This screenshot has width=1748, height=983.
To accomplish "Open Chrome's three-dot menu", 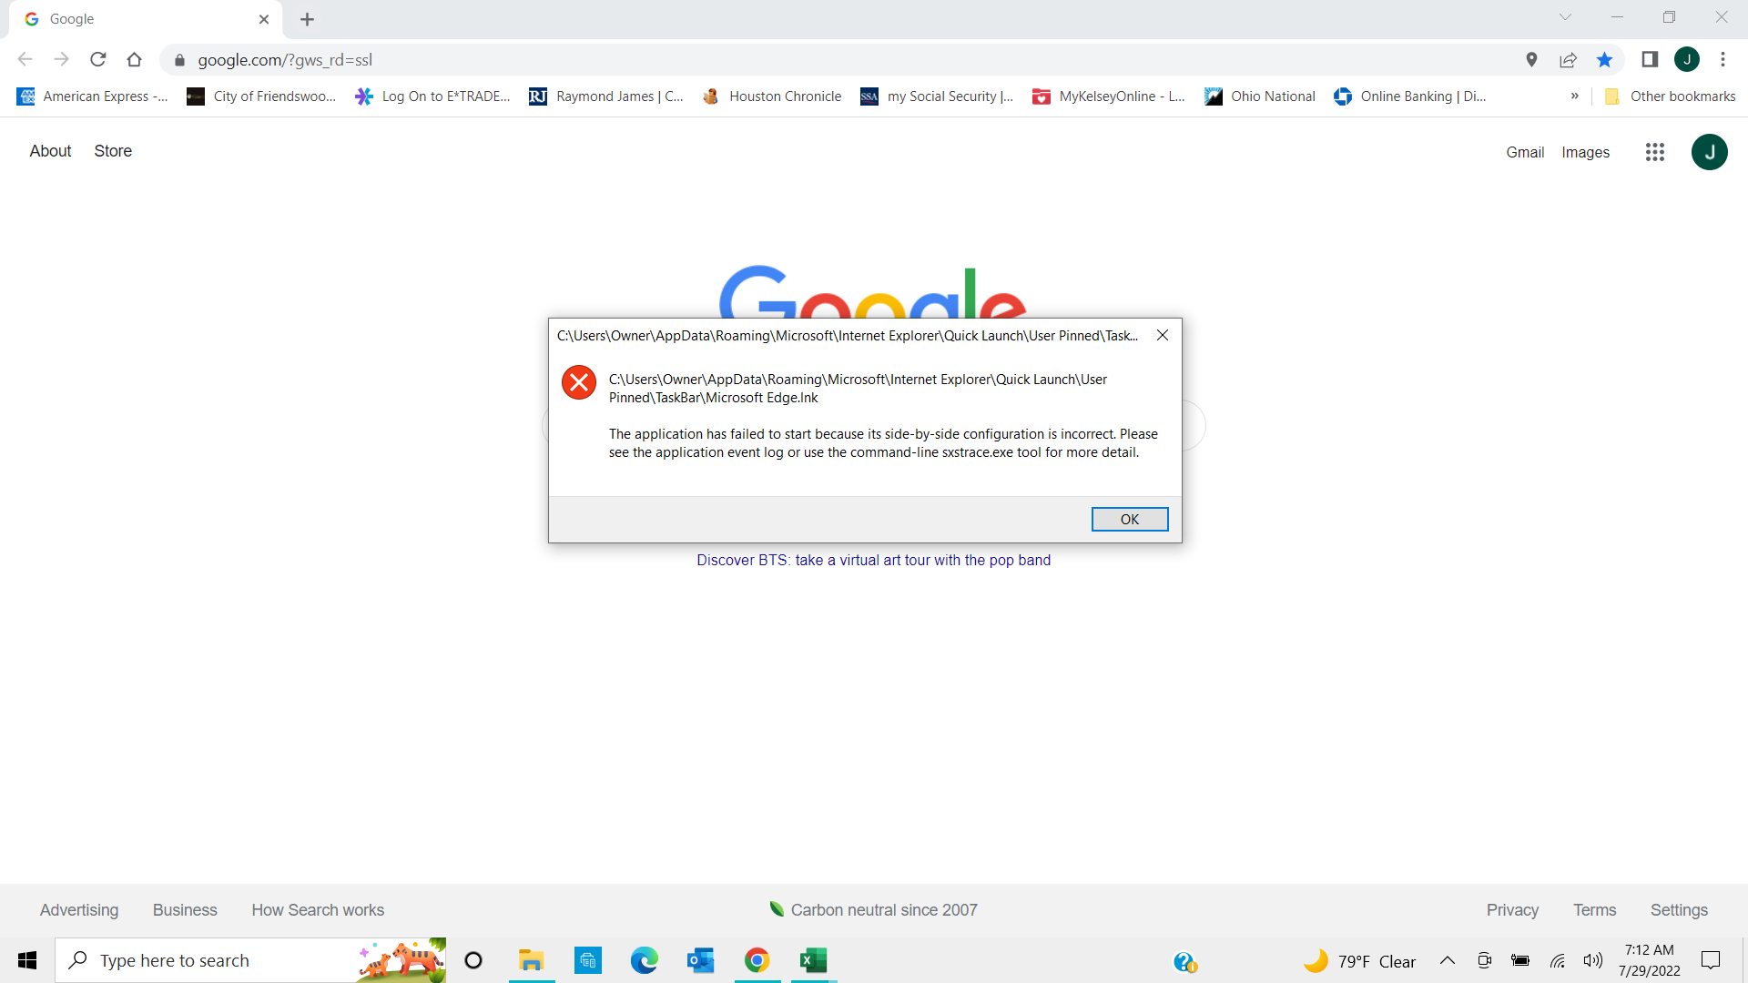I will [1723, 59].
